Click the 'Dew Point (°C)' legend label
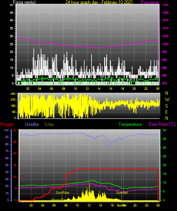Viewport: 177px width, 211px height. (x=162, y=124)
